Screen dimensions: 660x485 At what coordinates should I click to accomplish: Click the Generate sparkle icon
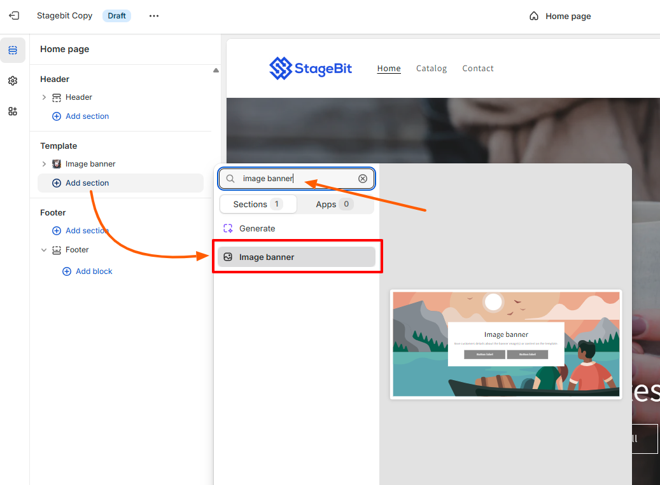click(228, 229)
